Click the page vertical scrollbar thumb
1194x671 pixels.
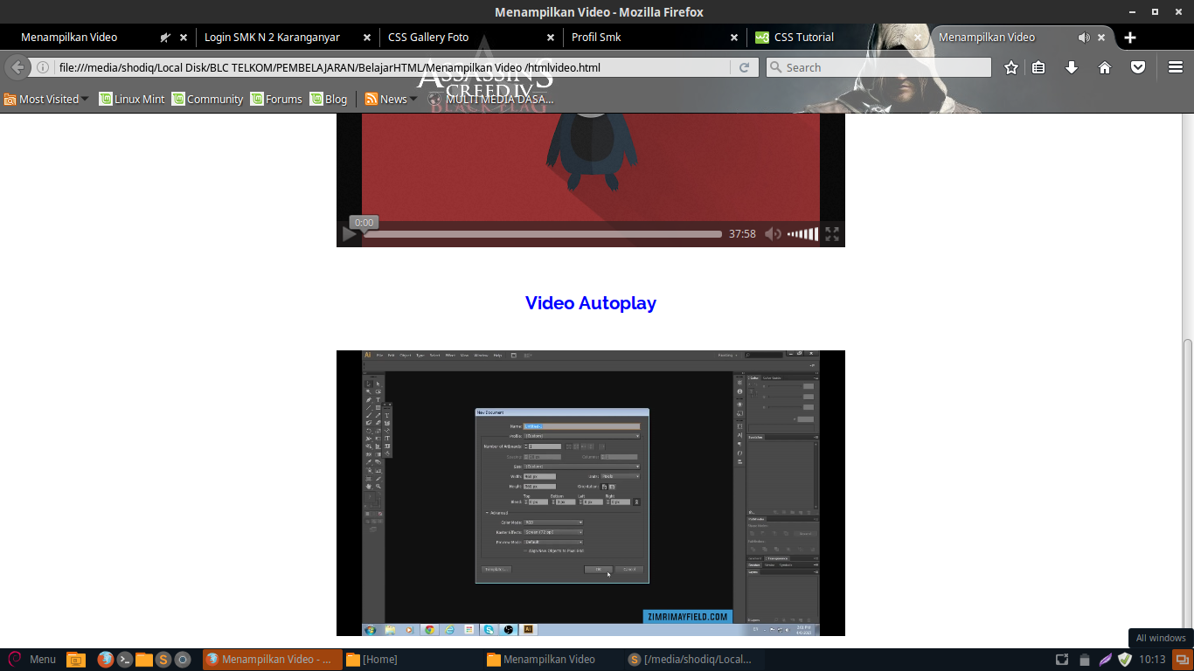[x=1187, y=491]
